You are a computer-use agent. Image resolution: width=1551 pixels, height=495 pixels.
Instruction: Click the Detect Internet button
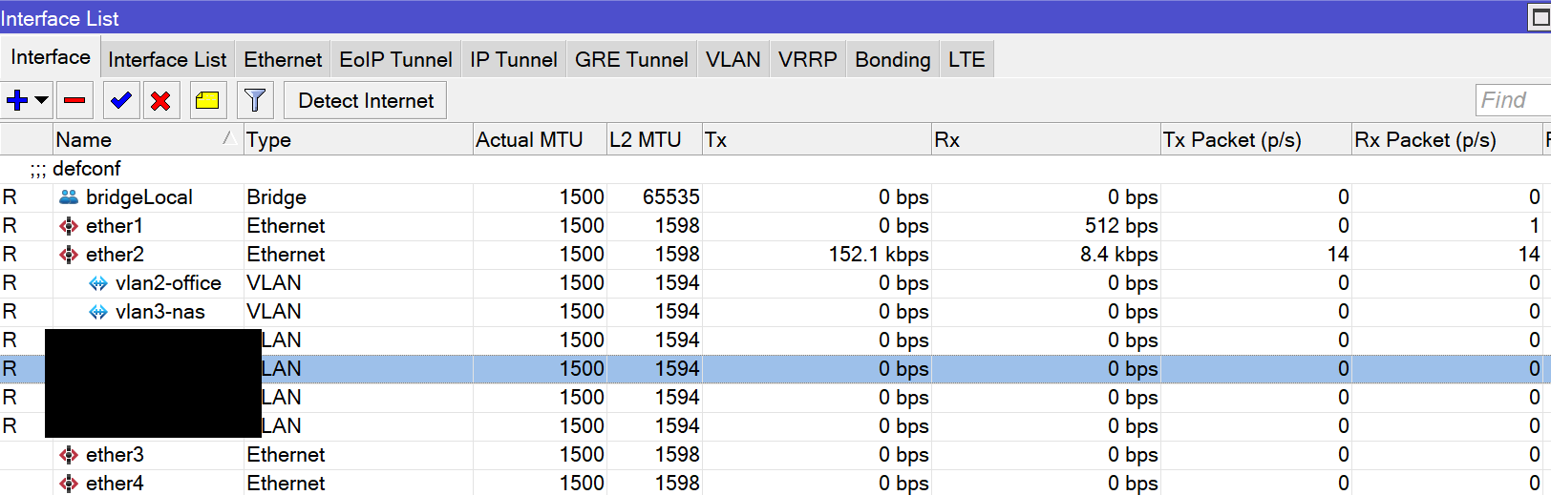pyautogui.click(x=366, y=100)
